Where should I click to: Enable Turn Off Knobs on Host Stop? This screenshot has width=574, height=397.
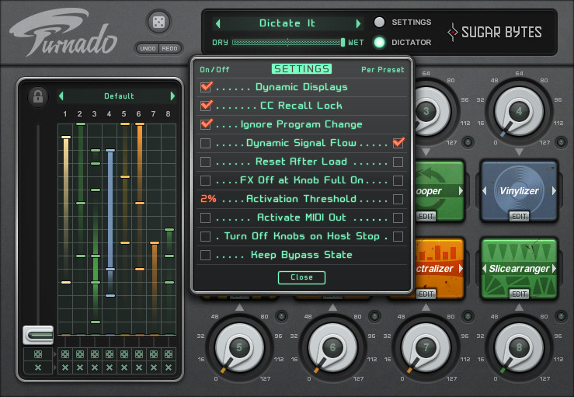205,237
